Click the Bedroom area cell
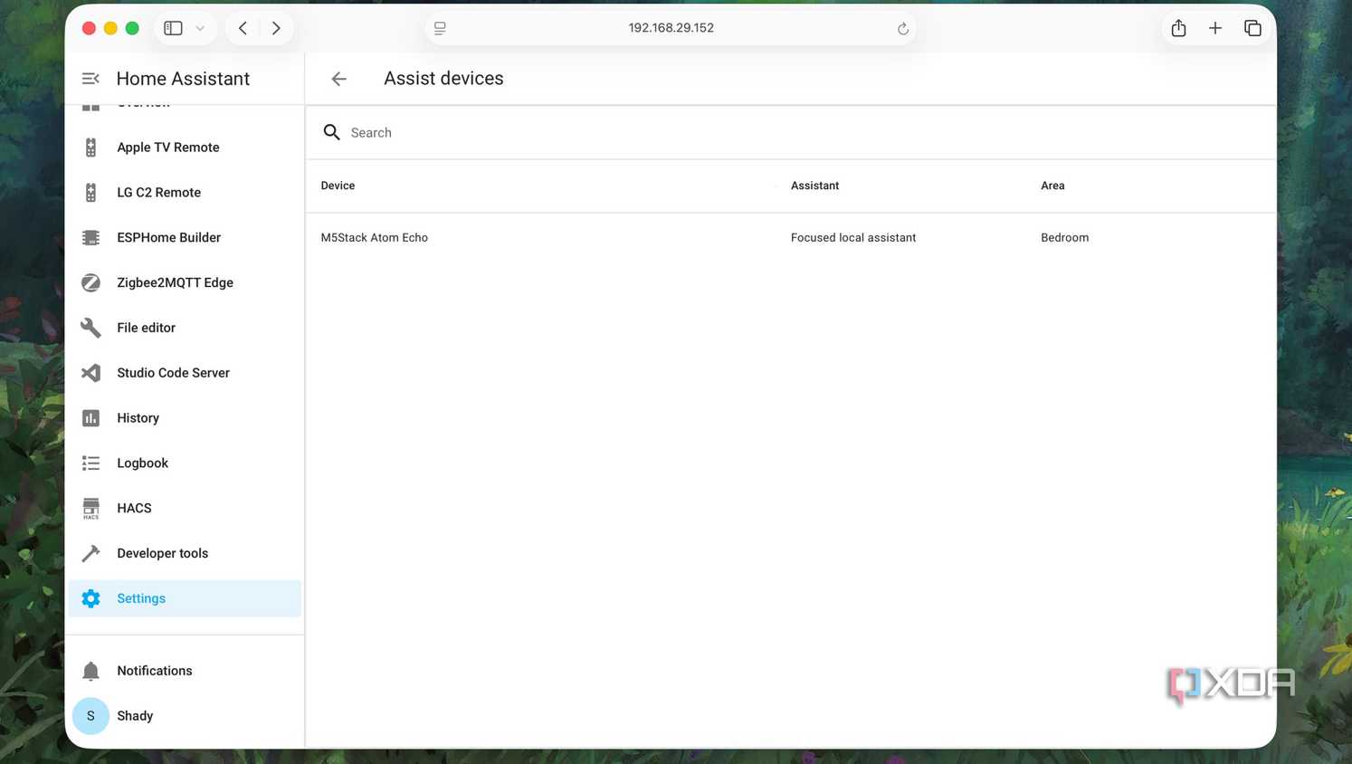Image resolution: width=1352 pixels, height=764 pixels. point(1065,238)
